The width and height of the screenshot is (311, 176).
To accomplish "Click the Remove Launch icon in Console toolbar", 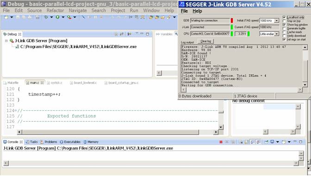I will point(227,142).
